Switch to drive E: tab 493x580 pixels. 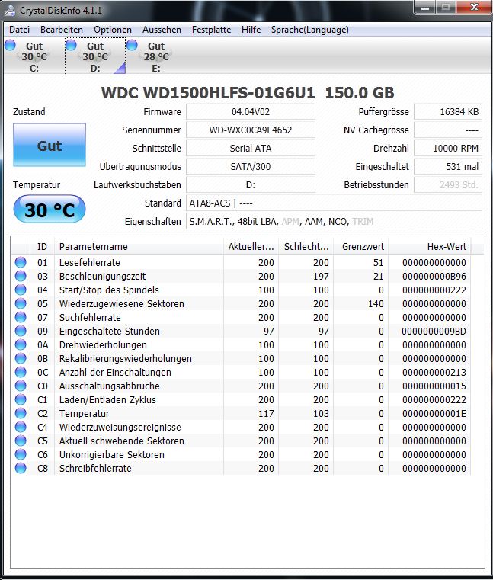tap(156, 56)
